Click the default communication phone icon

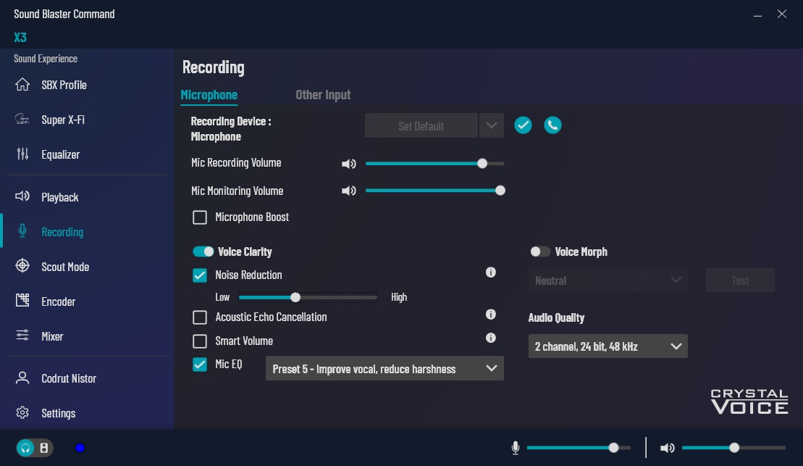point(552,125)
